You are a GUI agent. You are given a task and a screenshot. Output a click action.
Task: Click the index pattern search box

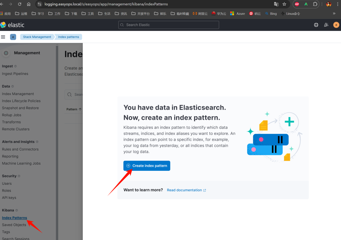coord(74,94)
